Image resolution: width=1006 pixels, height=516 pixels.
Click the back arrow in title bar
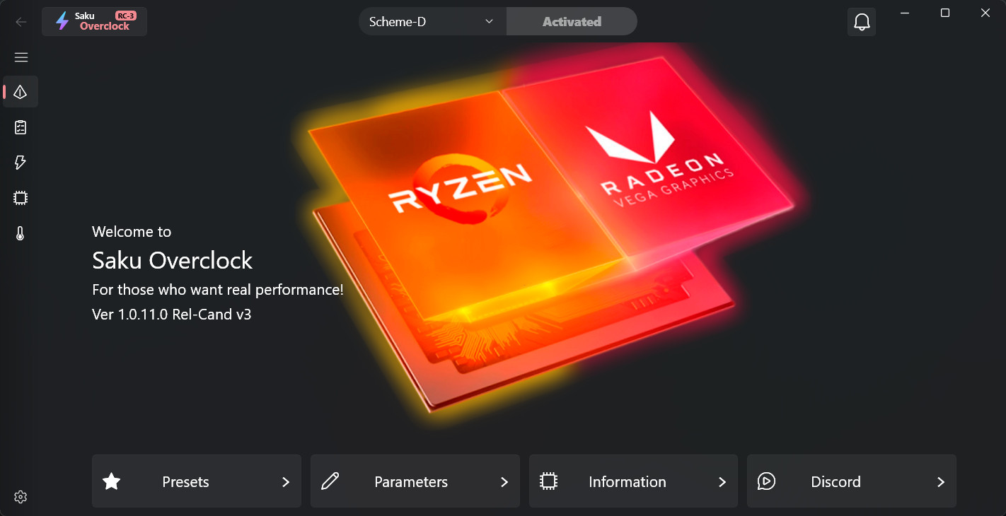tap(21, 22)
